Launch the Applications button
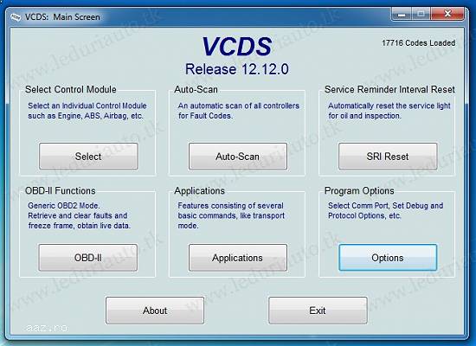The width and height of the screenshot is (476, 346). click(x=238, y=258)
